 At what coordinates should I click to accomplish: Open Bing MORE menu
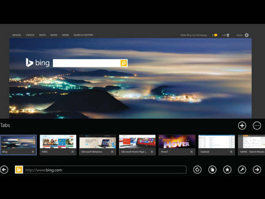pyautogui.click(x=65, y=35)
